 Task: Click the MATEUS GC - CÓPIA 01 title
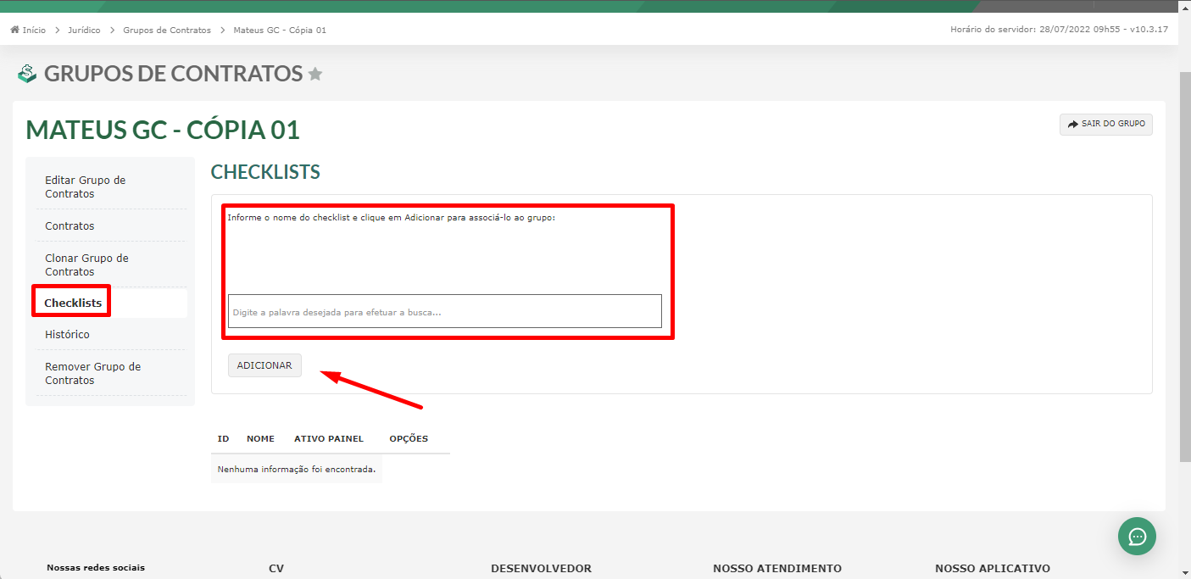(163, 130)
